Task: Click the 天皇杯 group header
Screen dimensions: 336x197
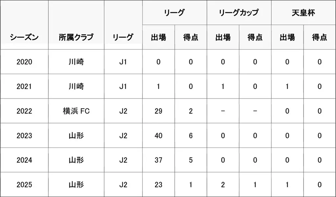Action: click(x=304, y=13)
